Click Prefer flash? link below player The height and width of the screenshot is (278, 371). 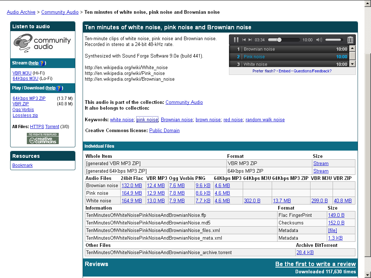tap(264, 71)
